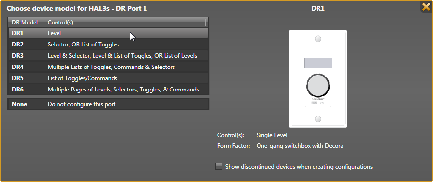
Task: Click the DR1 wall plate preview image
Action: 318,79
